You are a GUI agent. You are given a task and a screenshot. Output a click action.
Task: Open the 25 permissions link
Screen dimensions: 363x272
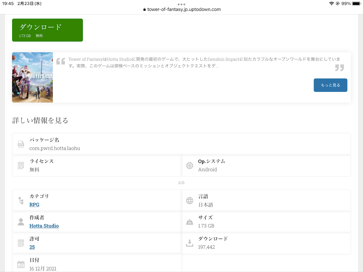(x=32, y=247)
